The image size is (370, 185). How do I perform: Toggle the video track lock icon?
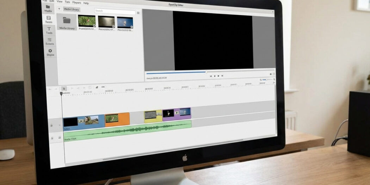click(52, 125)
